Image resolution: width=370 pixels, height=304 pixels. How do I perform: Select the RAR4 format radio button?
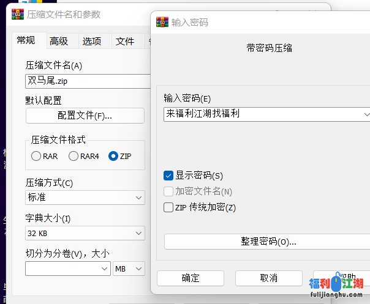tap(74, 156)
